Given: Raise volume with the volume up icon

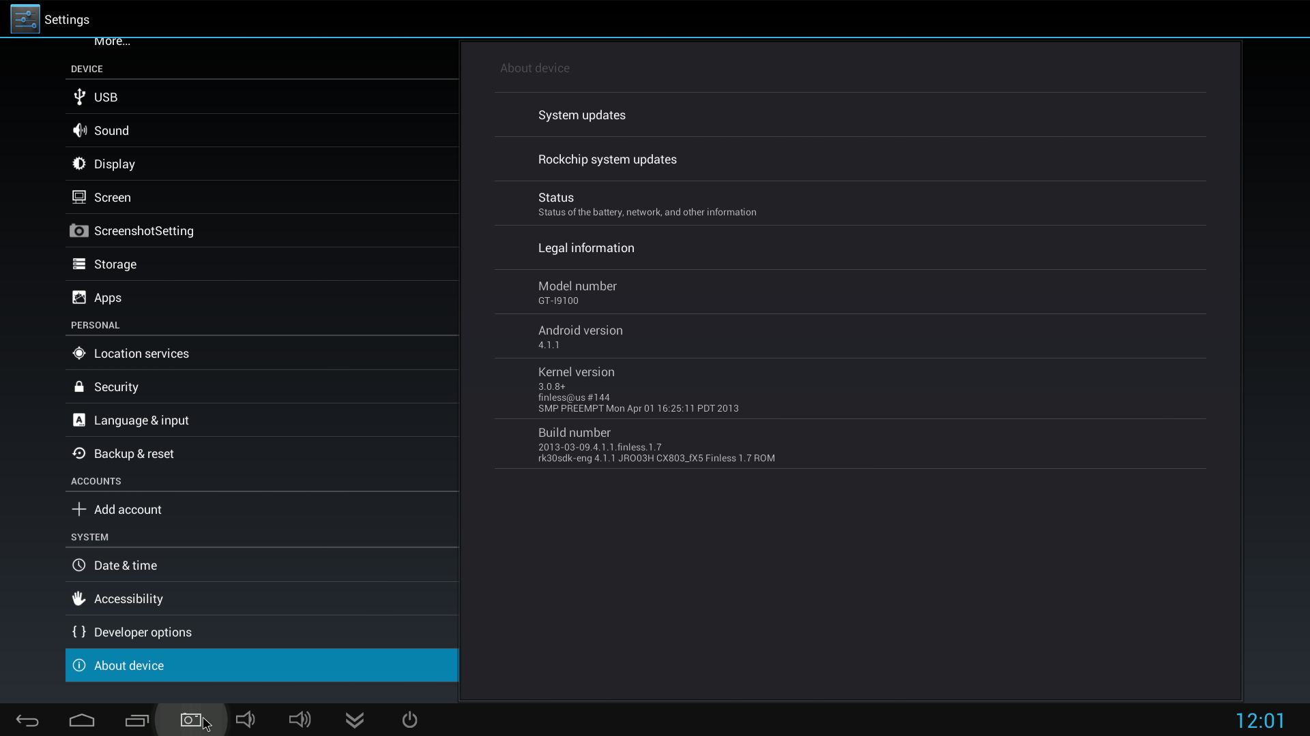Looking at the screenshot, I should click(300, 720).
